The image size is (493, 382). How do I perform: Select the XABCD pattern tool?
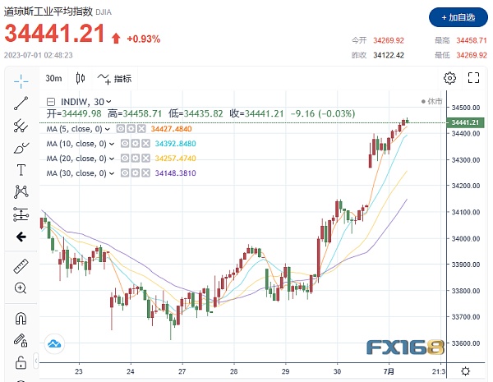tap(21, 191)
